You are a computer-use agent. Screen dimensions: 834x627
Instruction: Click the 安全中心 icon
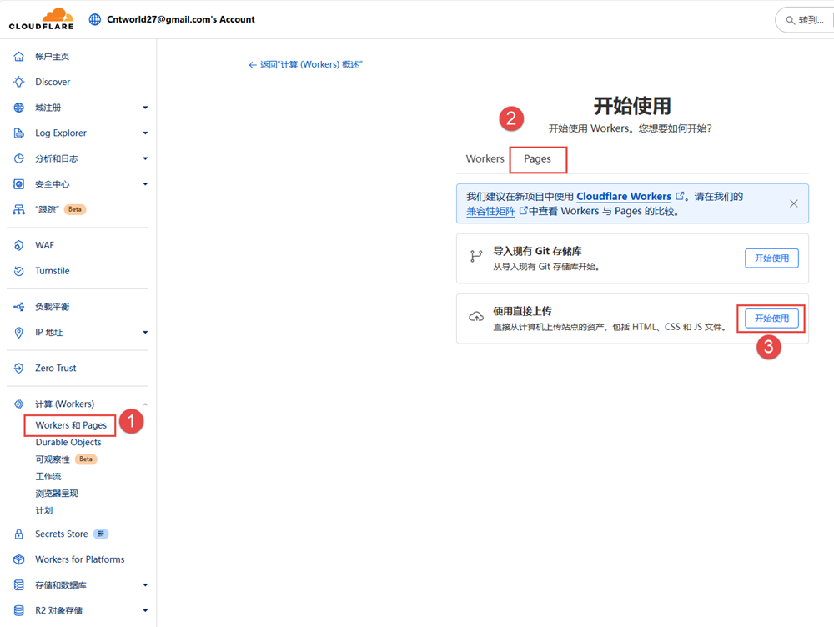[x=18, y=184]
